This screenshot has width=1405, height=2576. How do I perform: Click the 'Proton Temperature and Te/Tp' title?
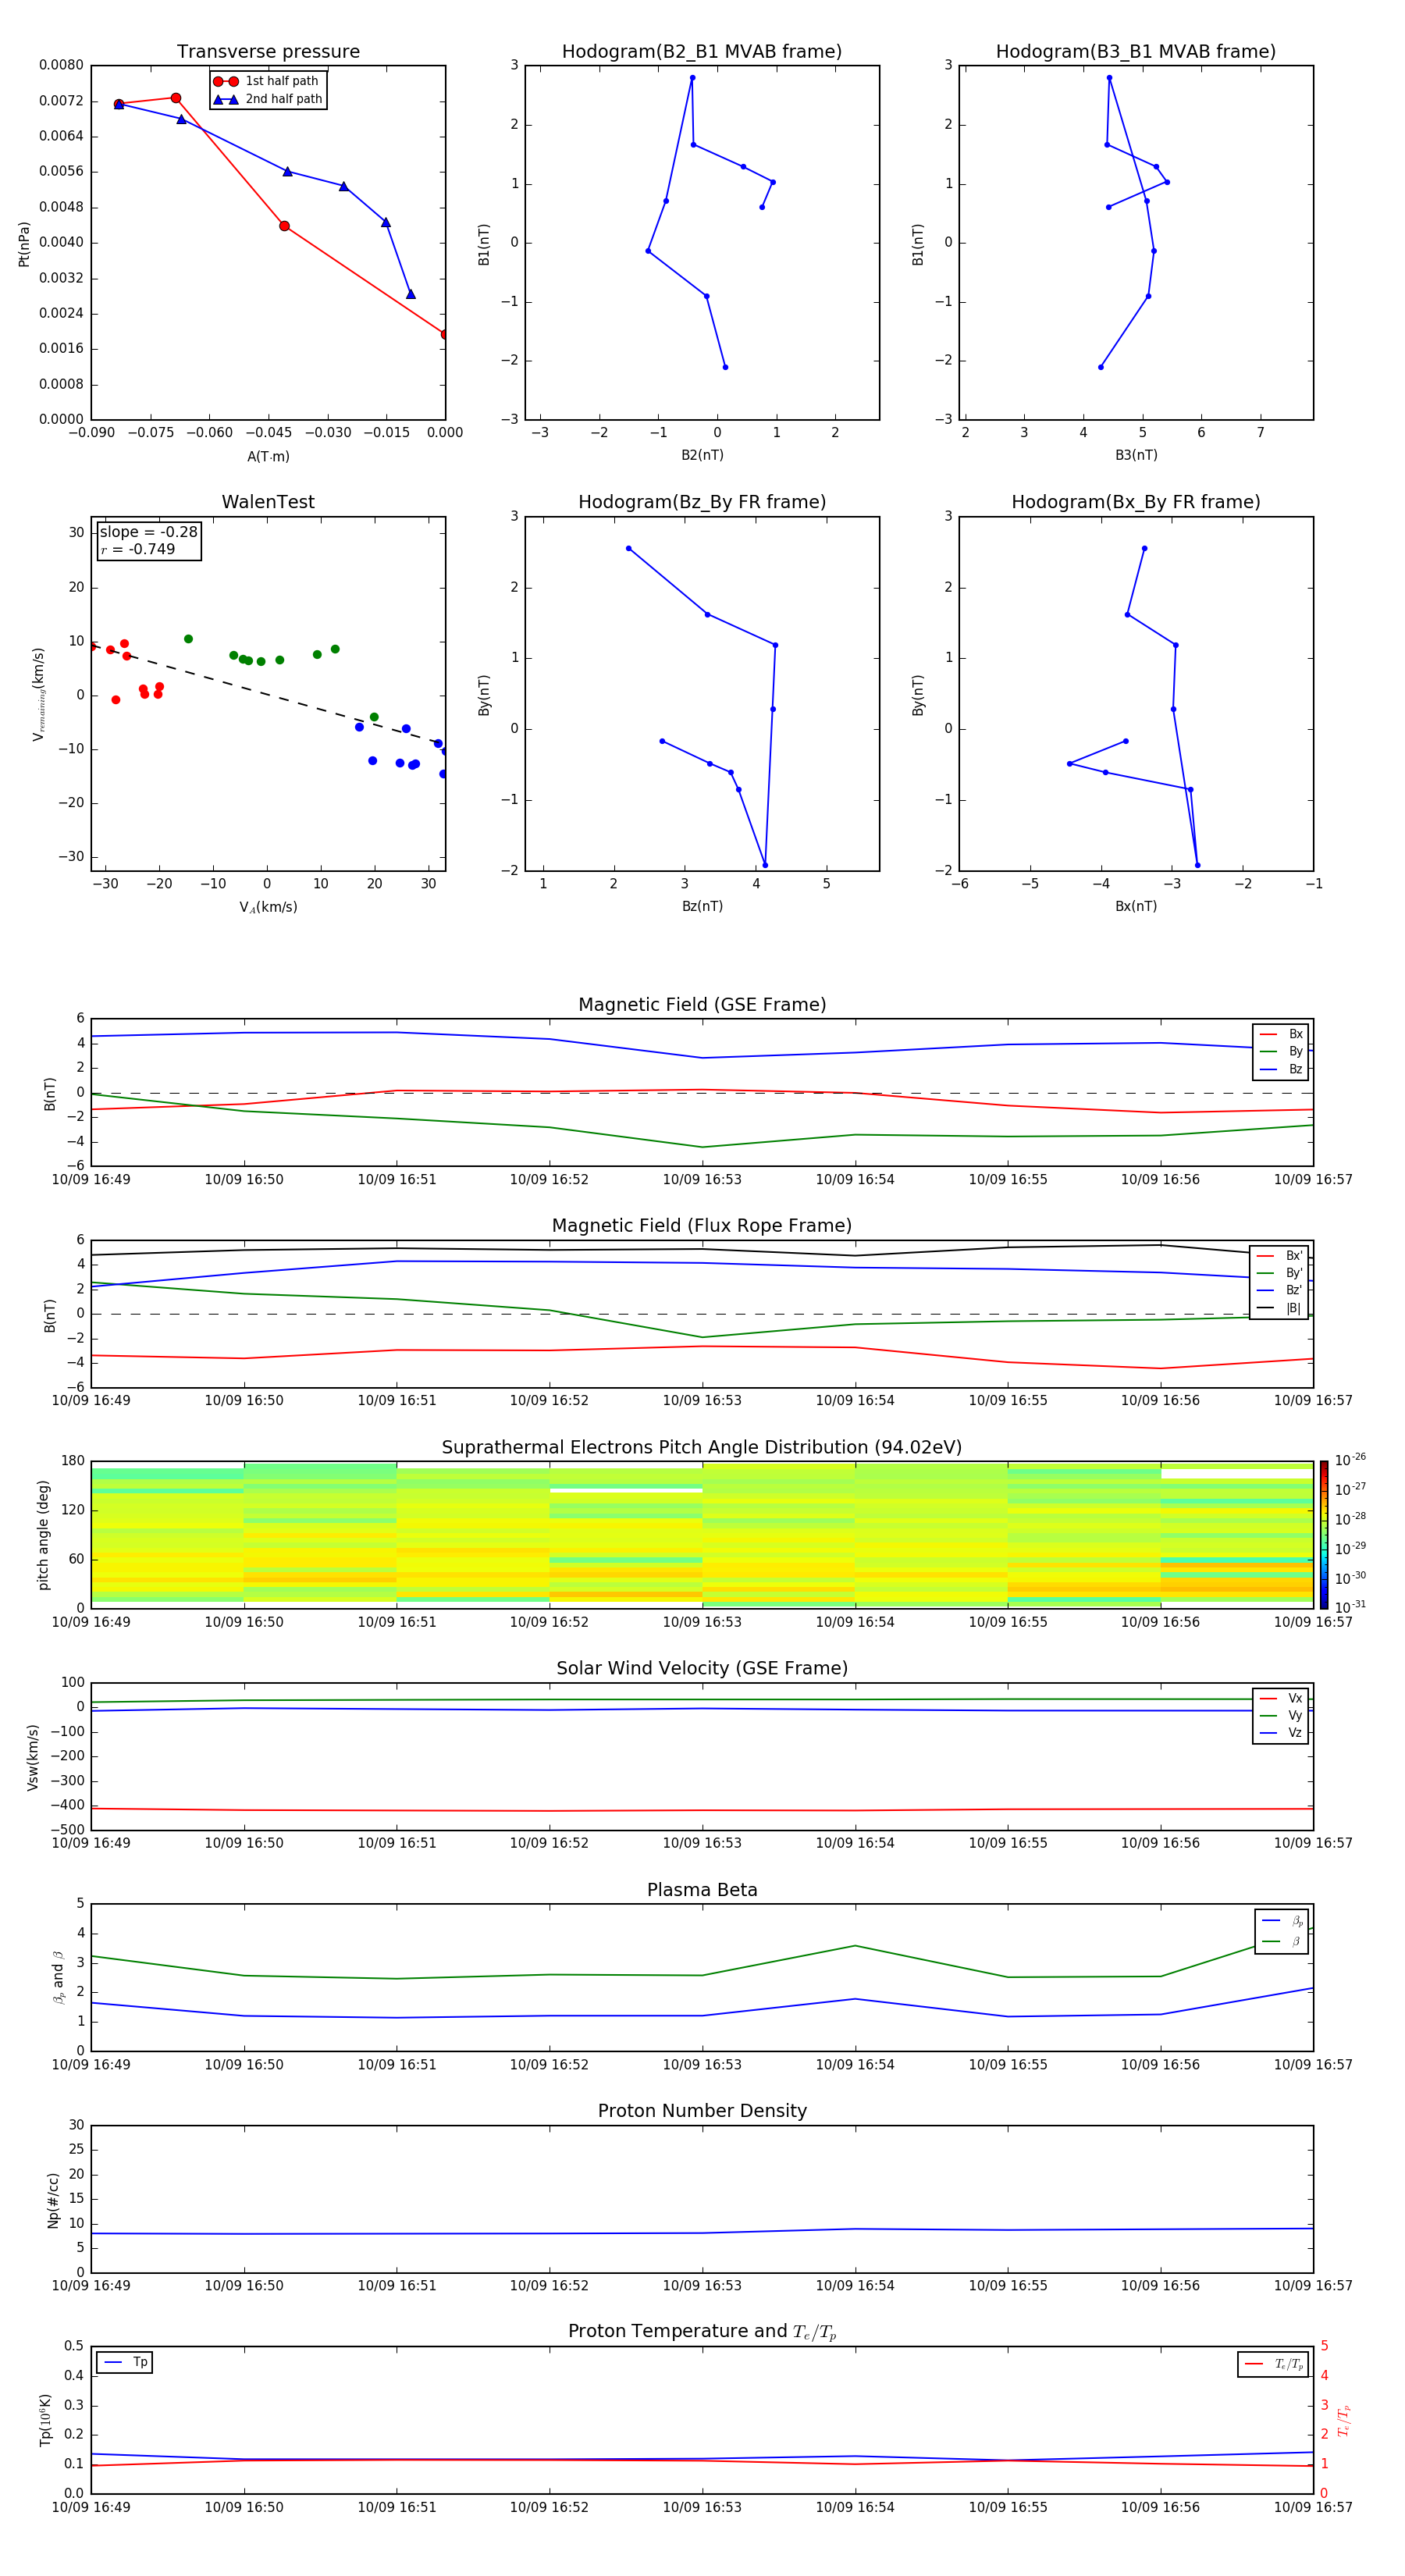pyautogui.click(x=702, y=2332)
